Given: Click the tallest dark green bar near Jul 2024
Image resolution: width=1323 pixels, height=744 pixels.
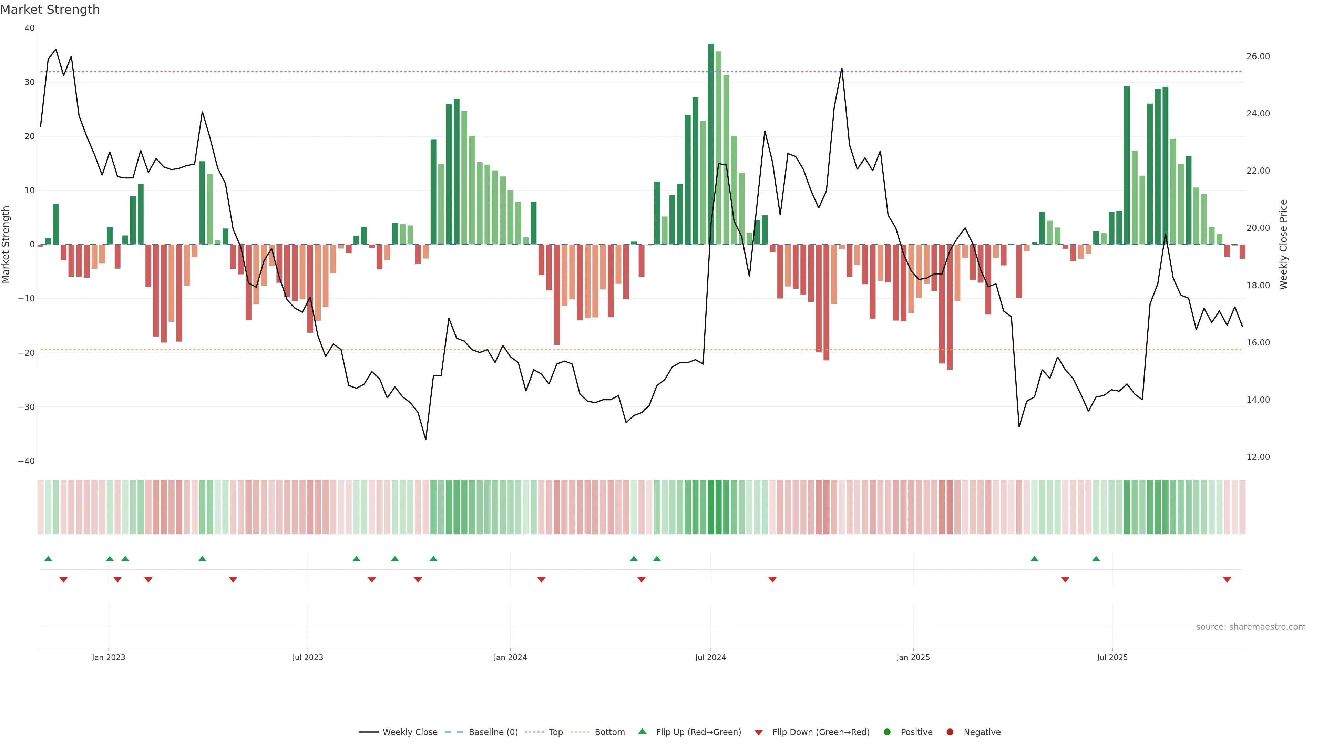Looking at the screenshot, I should [x=711, y=144].
